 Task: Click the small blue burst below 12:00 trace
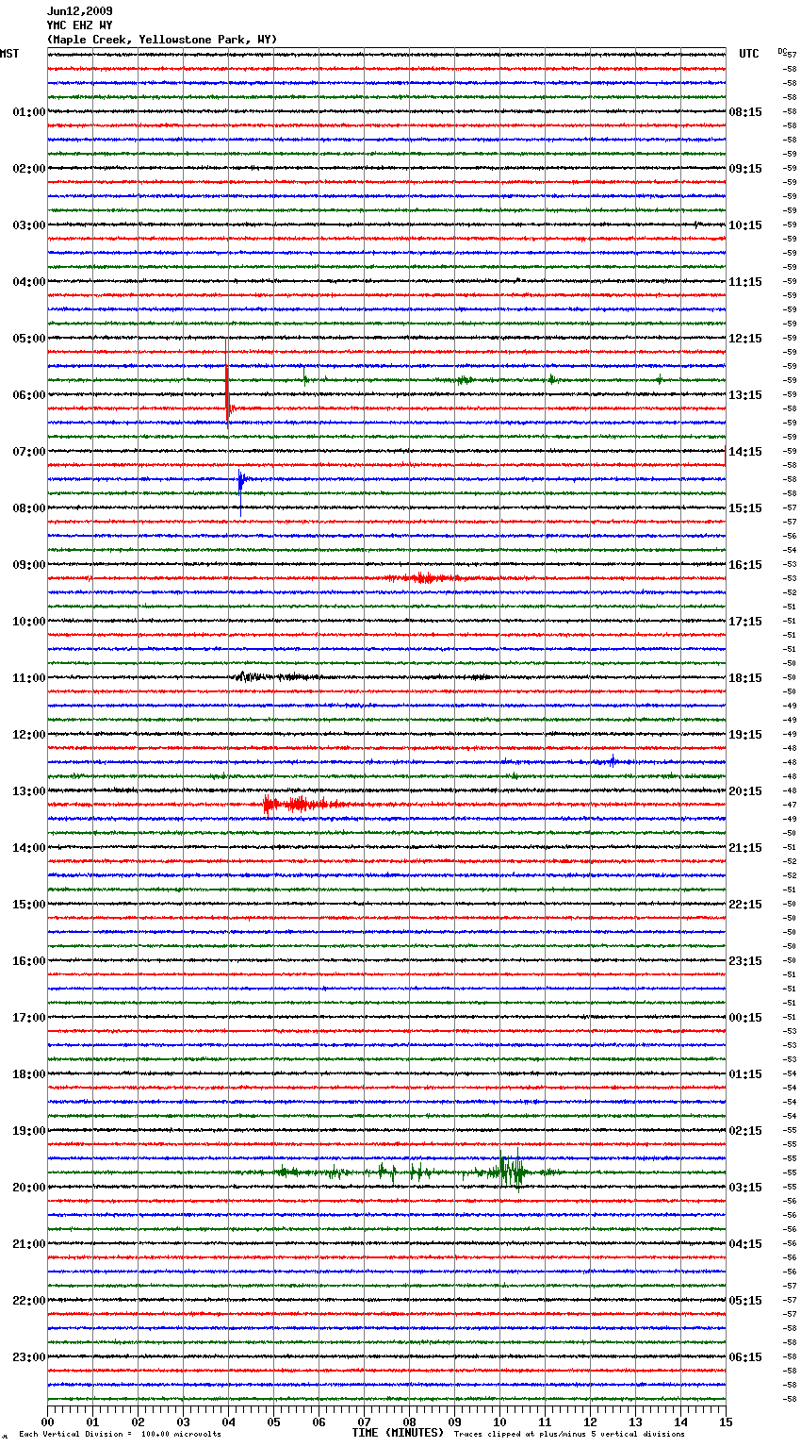pyautogui.click(x=613, y=761)
